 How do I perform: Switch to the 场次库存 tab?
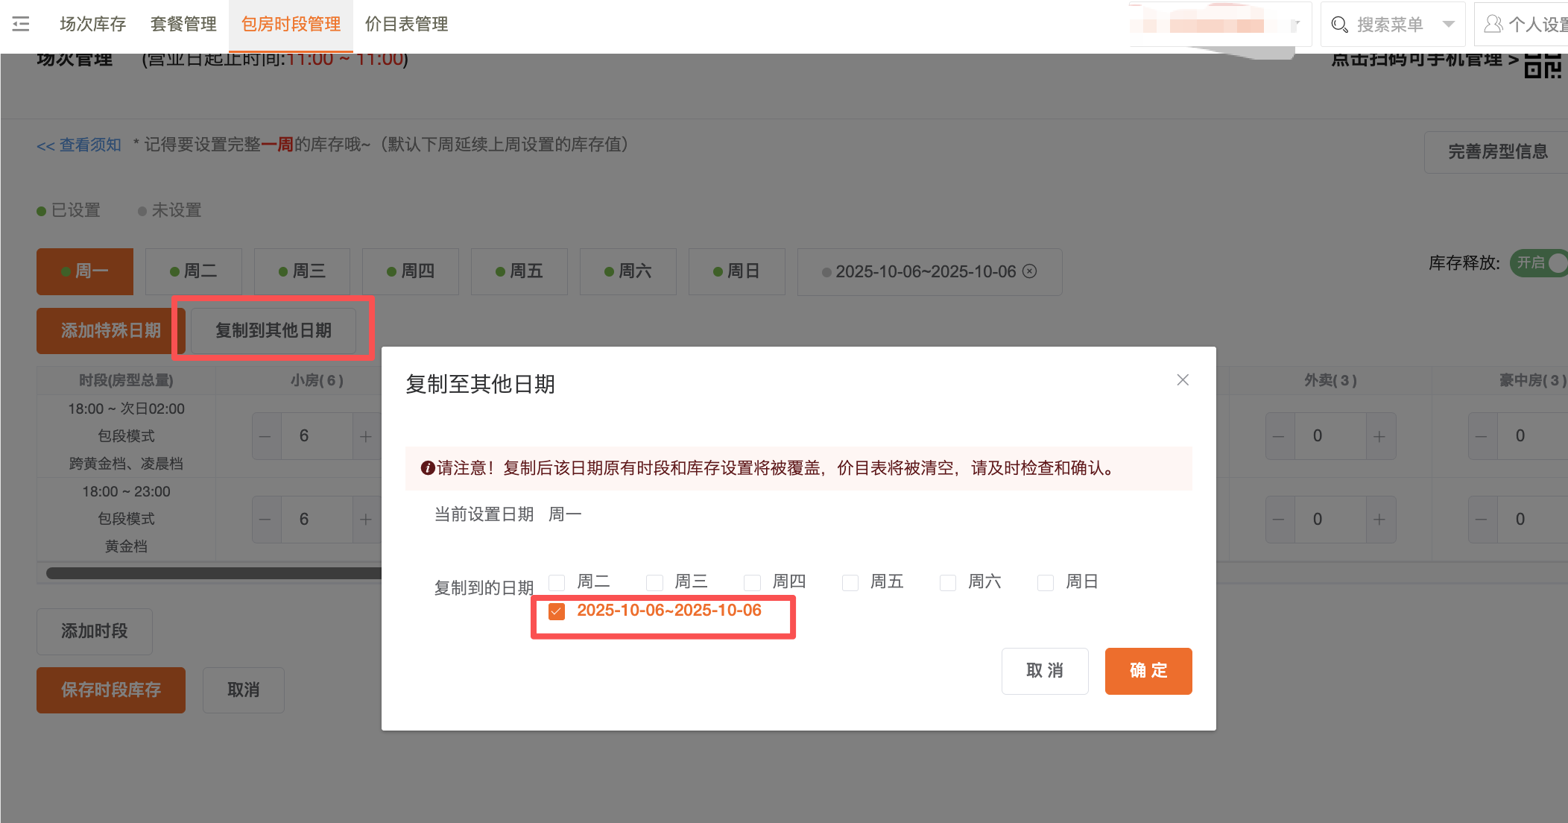coord(92,25)
